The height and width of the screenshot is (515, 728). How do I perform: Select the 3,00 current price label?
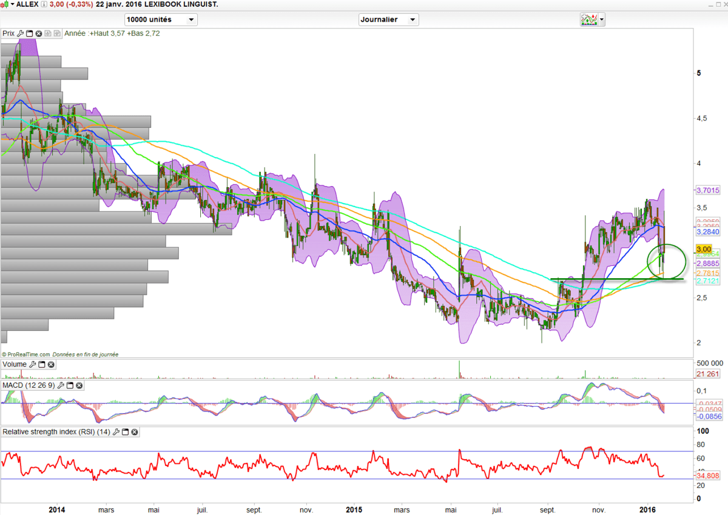704,249
